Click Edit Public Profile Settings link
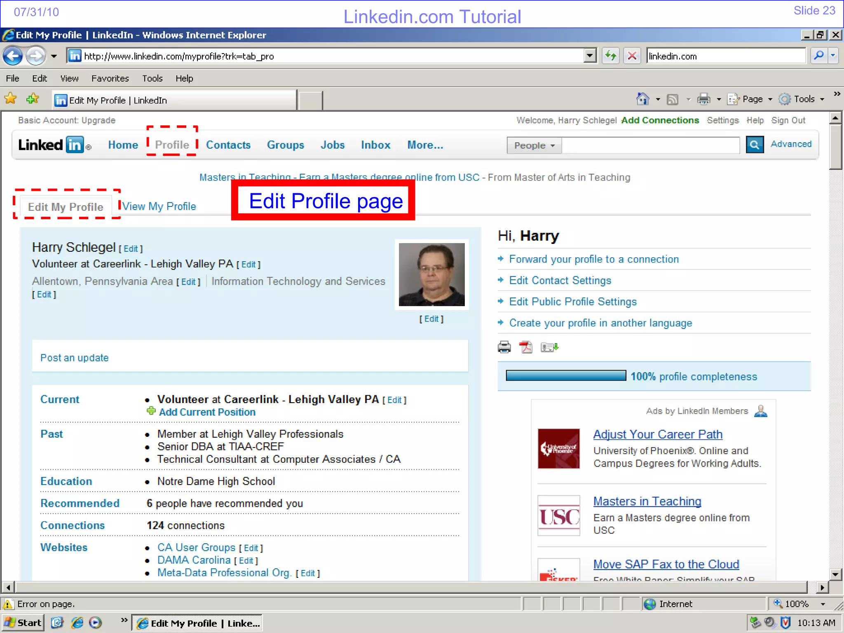Image resolution: width=844 pixels, height=633 pixels. 573,302
